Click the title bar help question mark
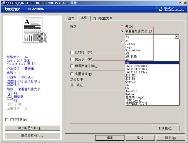The width and height of the screenshot is (188, 143). tap(180, 3)
